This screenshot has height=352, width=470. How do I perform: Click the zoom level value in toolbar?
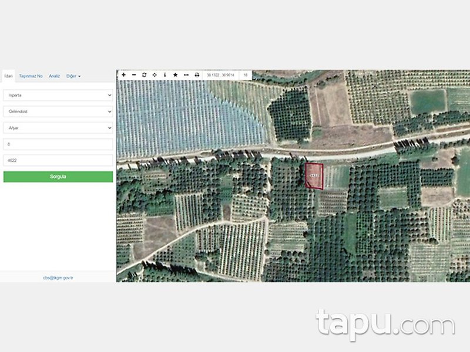coord(246,75)
